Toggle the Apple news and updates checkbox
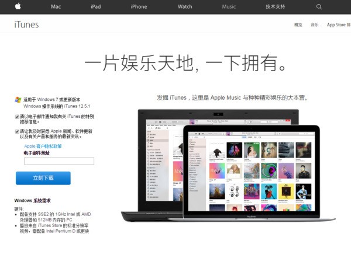Viewport: 351px width, 262px height. point(17,131)
